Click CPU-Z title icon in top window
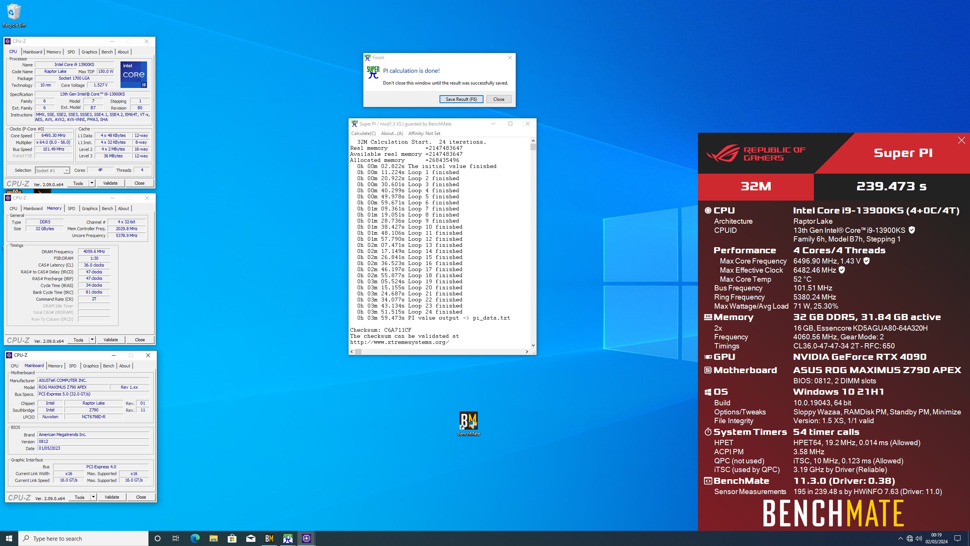Viewport: 970px width, 546px height. [8, 41]
